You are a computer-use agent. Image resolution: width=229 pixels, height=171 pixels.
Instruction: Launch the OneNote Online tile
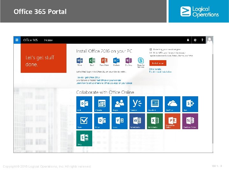(190, 121)
